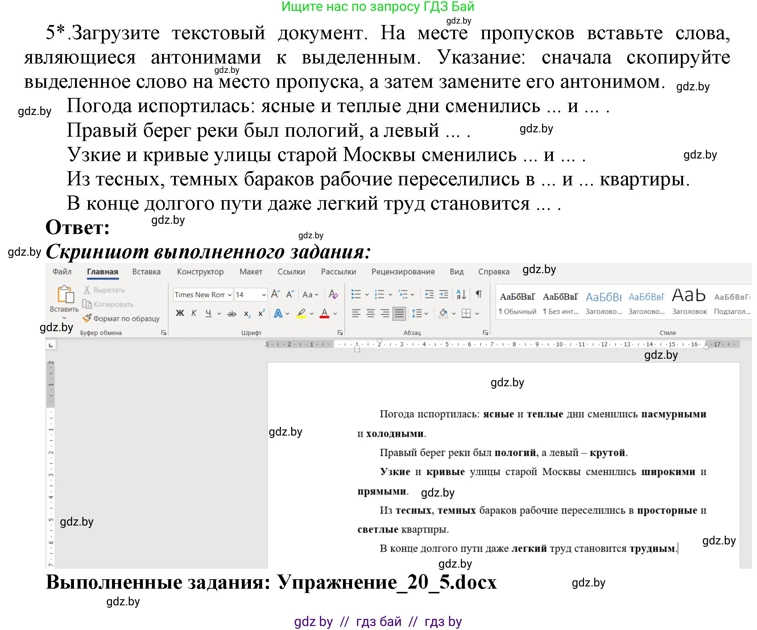The width and height of the screenshot is (757, 630).
Task: Apply subscript formatting (x₂)
Action: pos(247,313)
